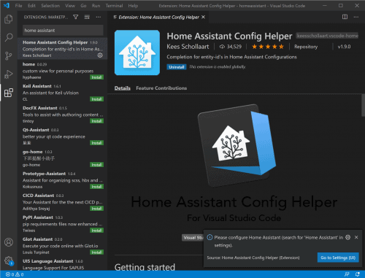Select the Extension: Home Assistant Config Helper tab
This screenshot has width=365, height=278.
[158, 17]
